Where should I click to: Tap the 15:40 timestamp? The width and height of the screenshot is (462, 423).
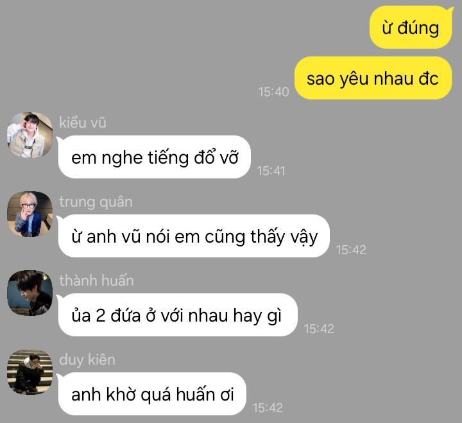[x=273, y=92]
